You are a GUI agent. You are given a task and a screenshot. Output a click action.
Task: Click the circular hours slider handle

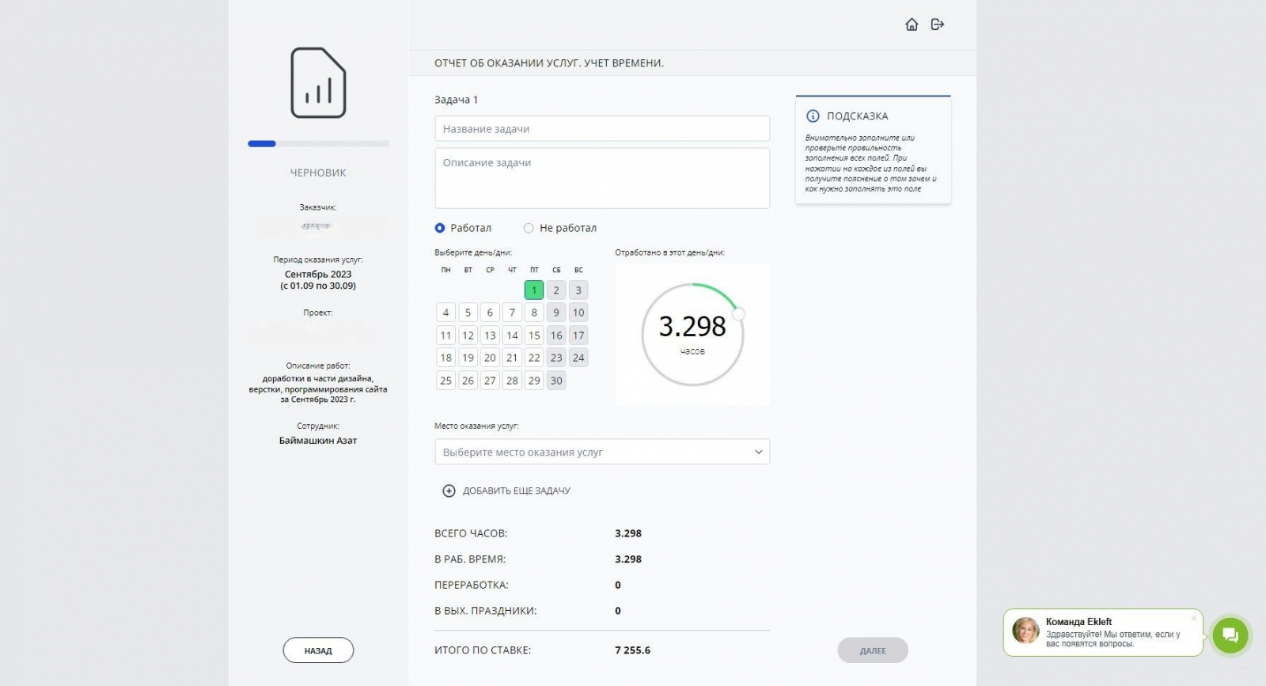738,314
